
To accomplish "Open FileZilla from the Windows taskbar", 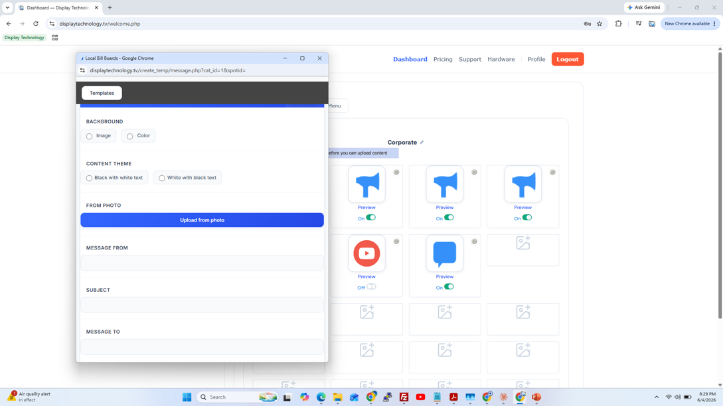I will click(404, 397).
